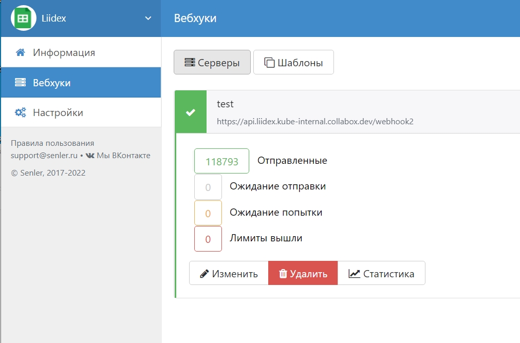Go to Настройки section

pyautogui.click(x=58, y=112)
